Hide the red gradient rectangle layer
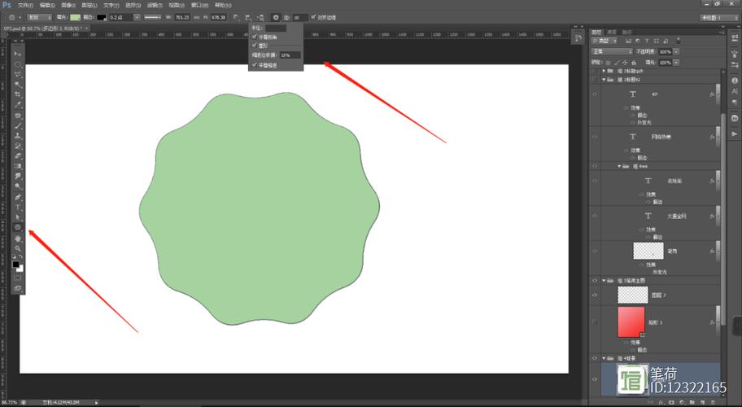742x407 pixels. [595, 322]
